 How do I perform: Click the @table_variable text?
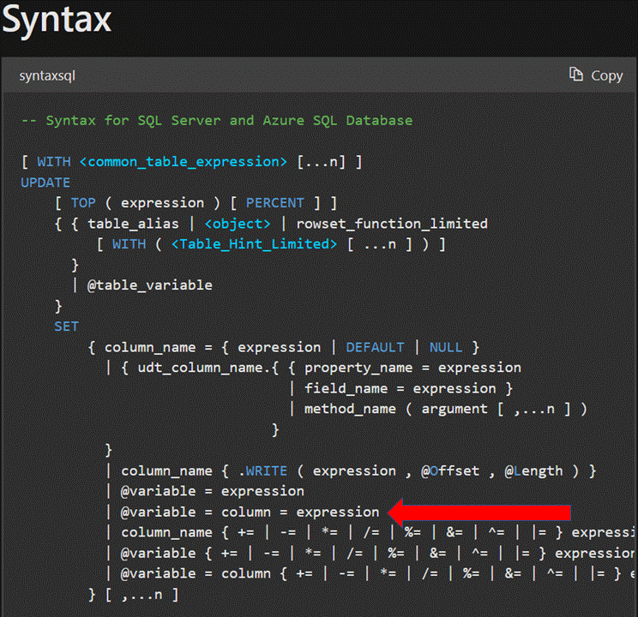point(150,285)
